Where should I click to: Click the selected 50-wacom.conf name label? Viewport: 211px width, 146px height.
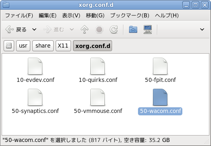click(x=160, y=111)
